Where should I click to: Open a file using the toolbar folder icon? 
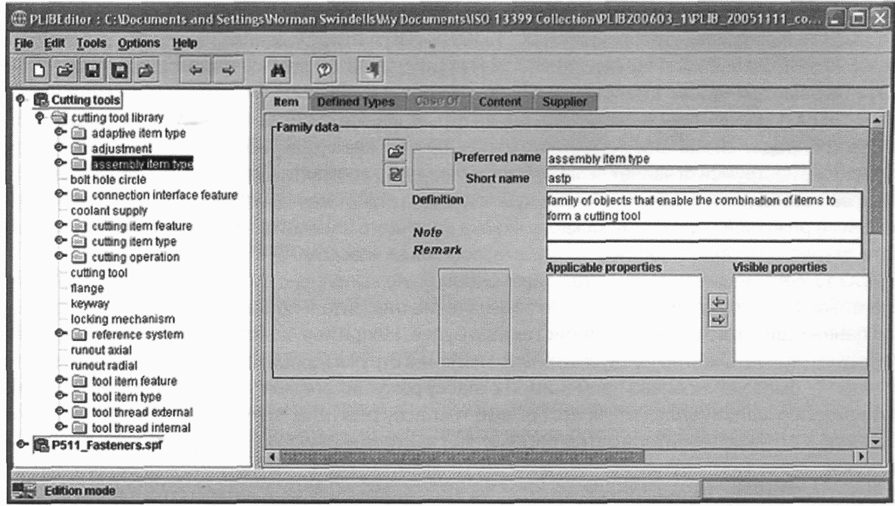click(65, 70)
